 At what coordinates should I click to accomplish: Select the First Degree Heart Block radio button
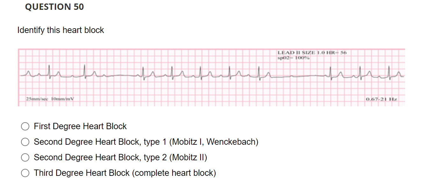(25, 126)
